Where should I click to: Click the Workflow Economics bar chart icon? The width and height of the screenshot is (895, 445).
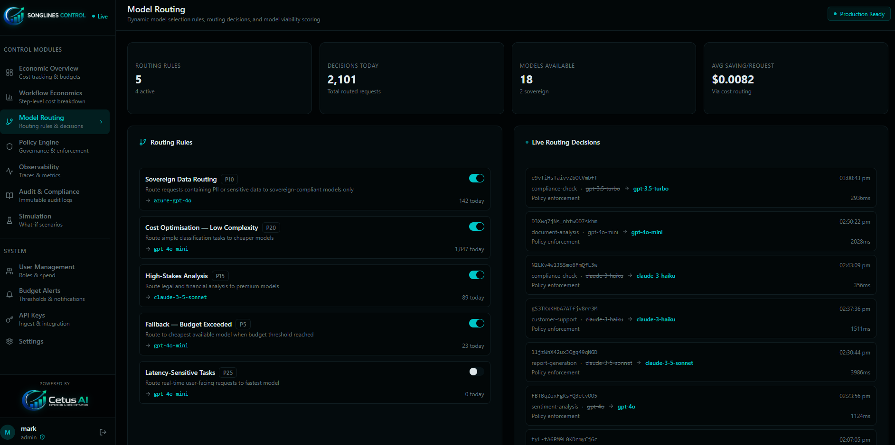[x=9, y=97]
